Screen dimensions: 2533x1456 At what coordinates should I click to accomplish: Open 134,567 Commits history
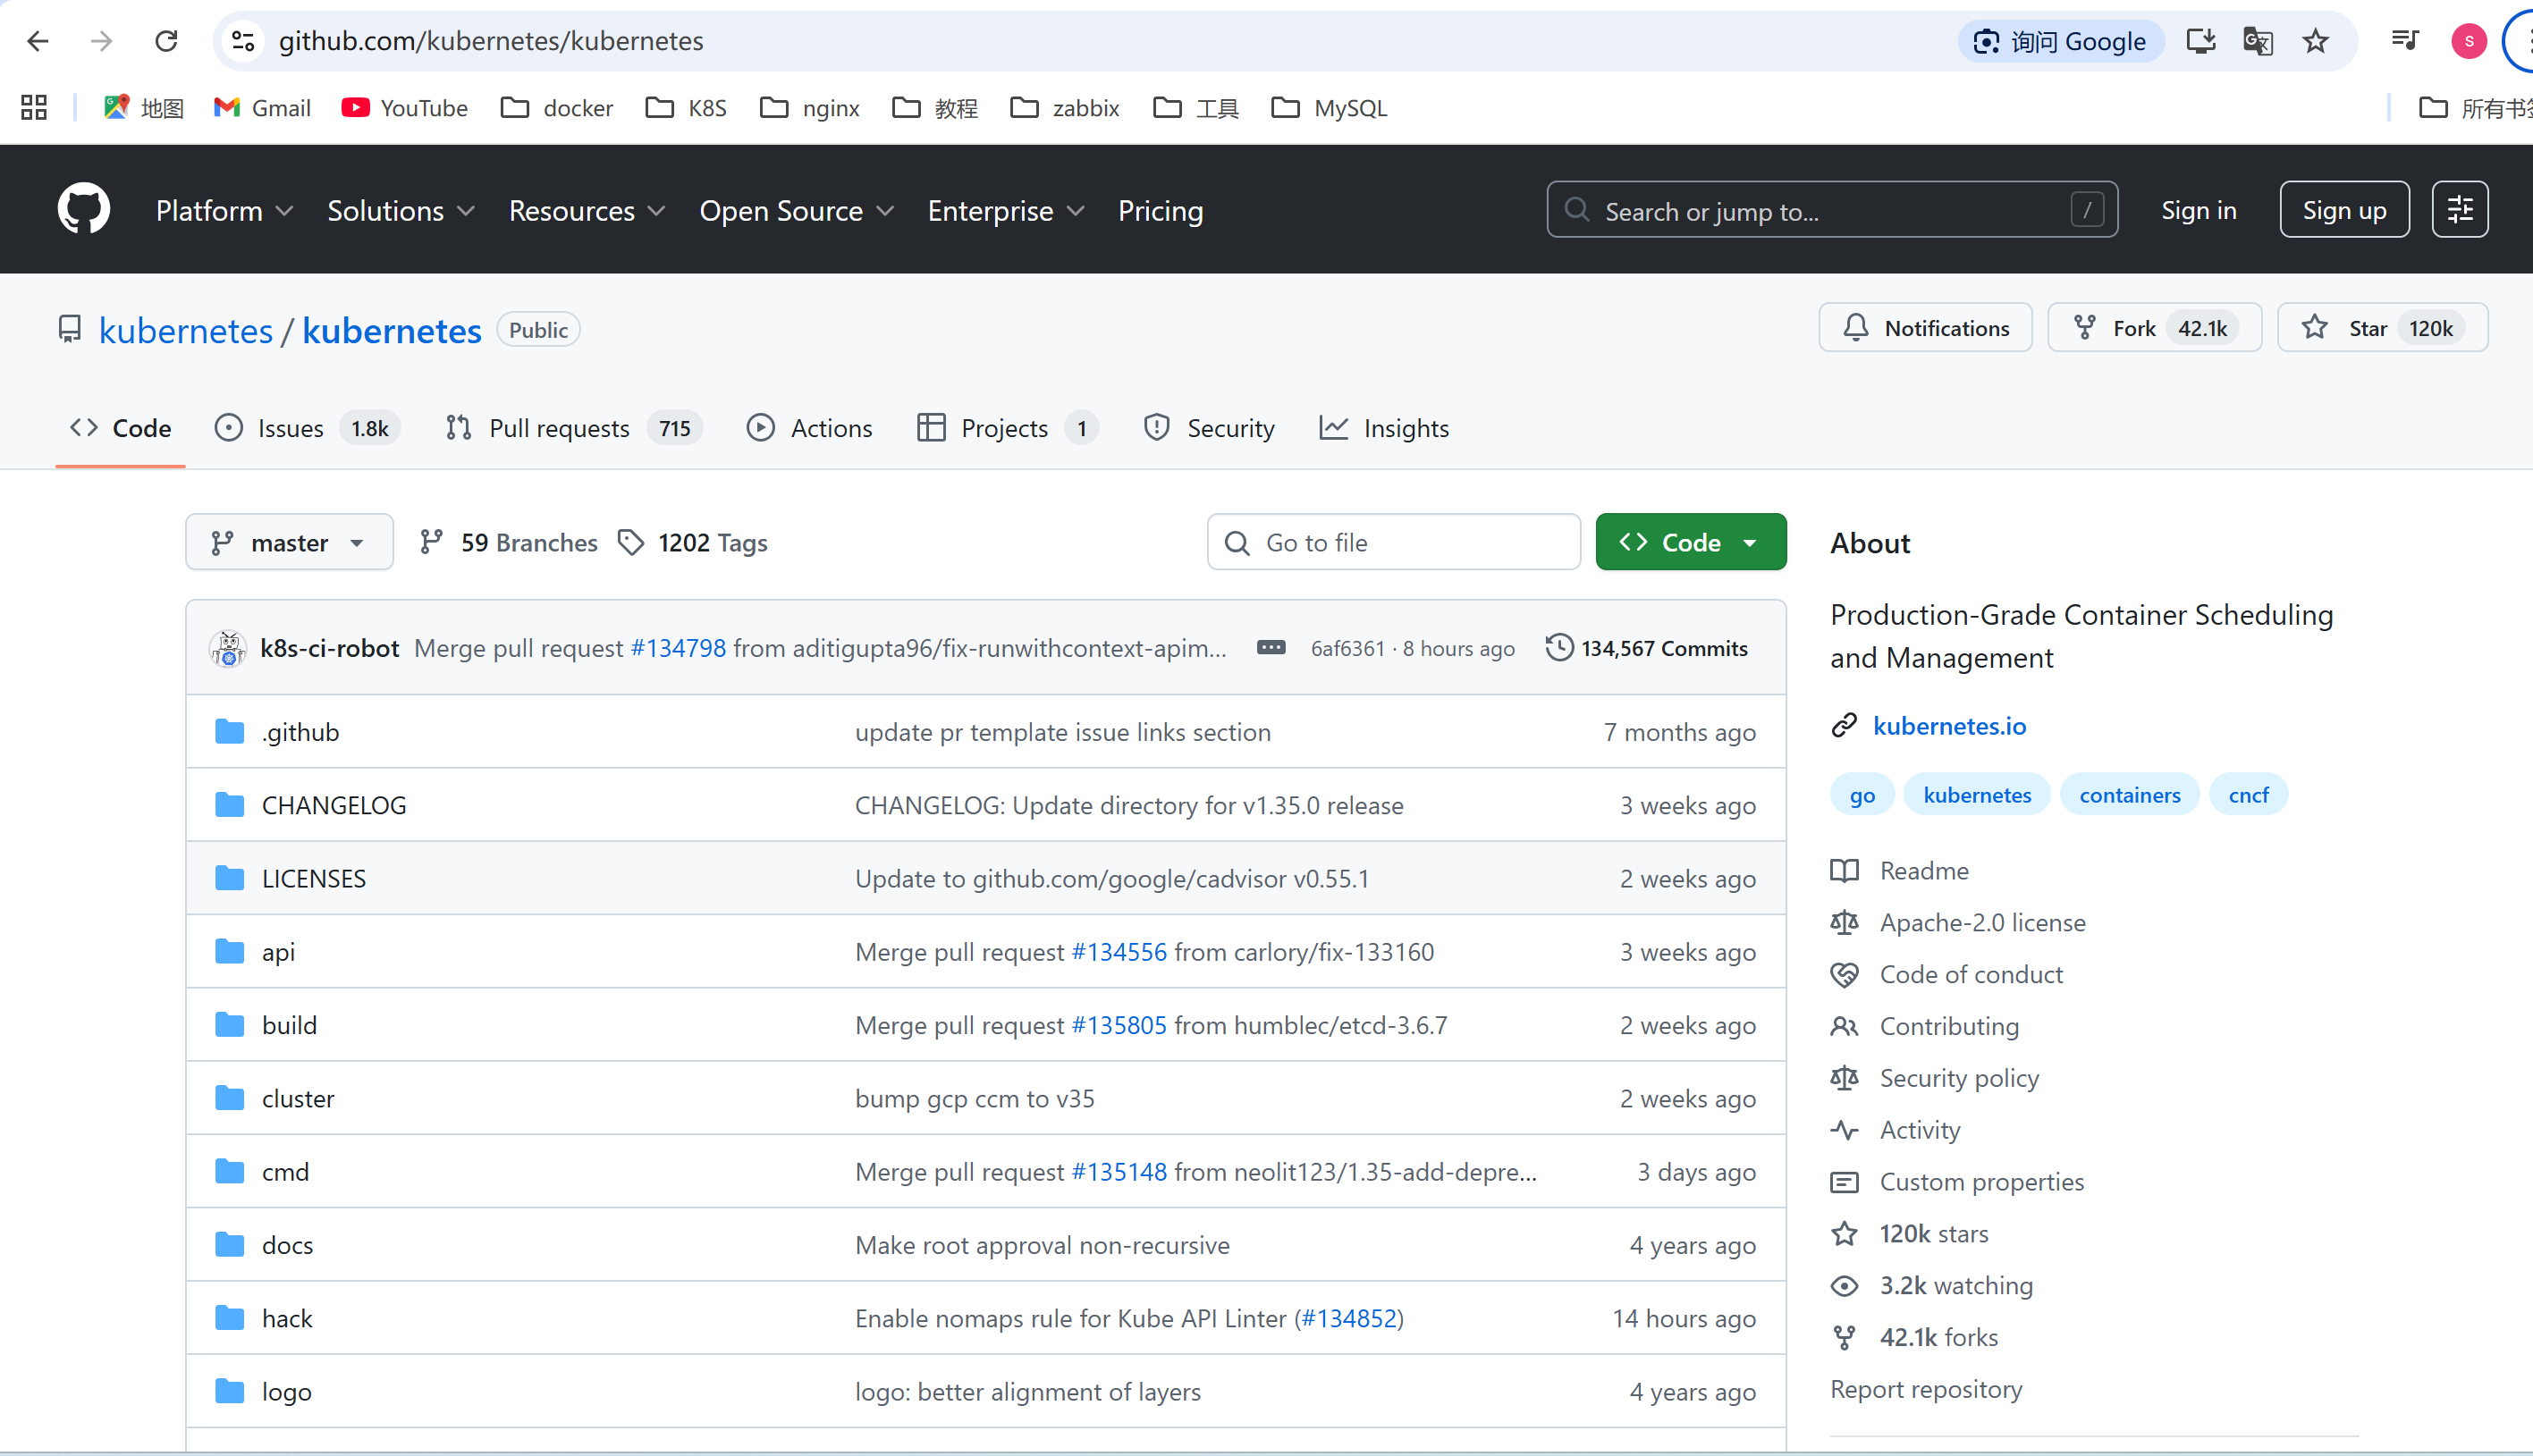[x=1647, y=648]
